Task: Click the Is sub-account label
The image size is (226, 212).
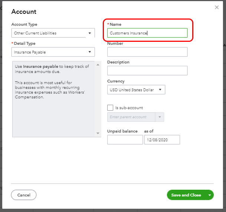Action: 129,108
